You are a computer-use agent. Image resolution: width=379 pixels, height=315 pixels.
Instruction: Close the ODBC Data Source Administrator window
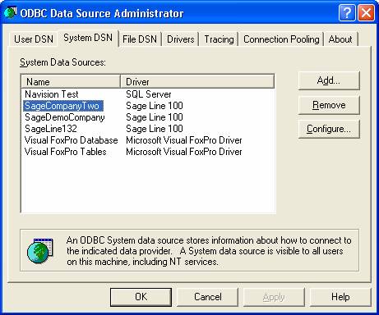(x=366, y=13)
